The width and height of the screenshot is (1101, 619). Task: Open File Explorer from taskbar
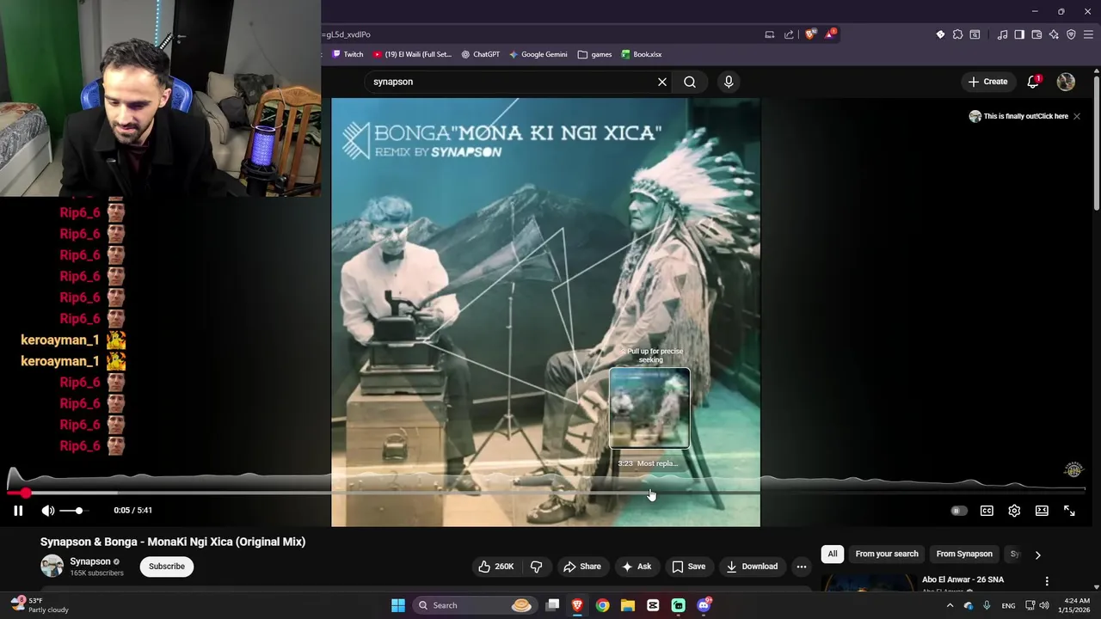628,605
